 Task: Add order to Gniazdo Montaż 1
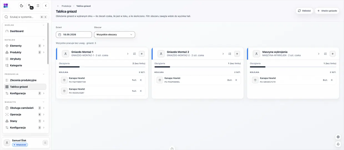click(x=141, y=54)
